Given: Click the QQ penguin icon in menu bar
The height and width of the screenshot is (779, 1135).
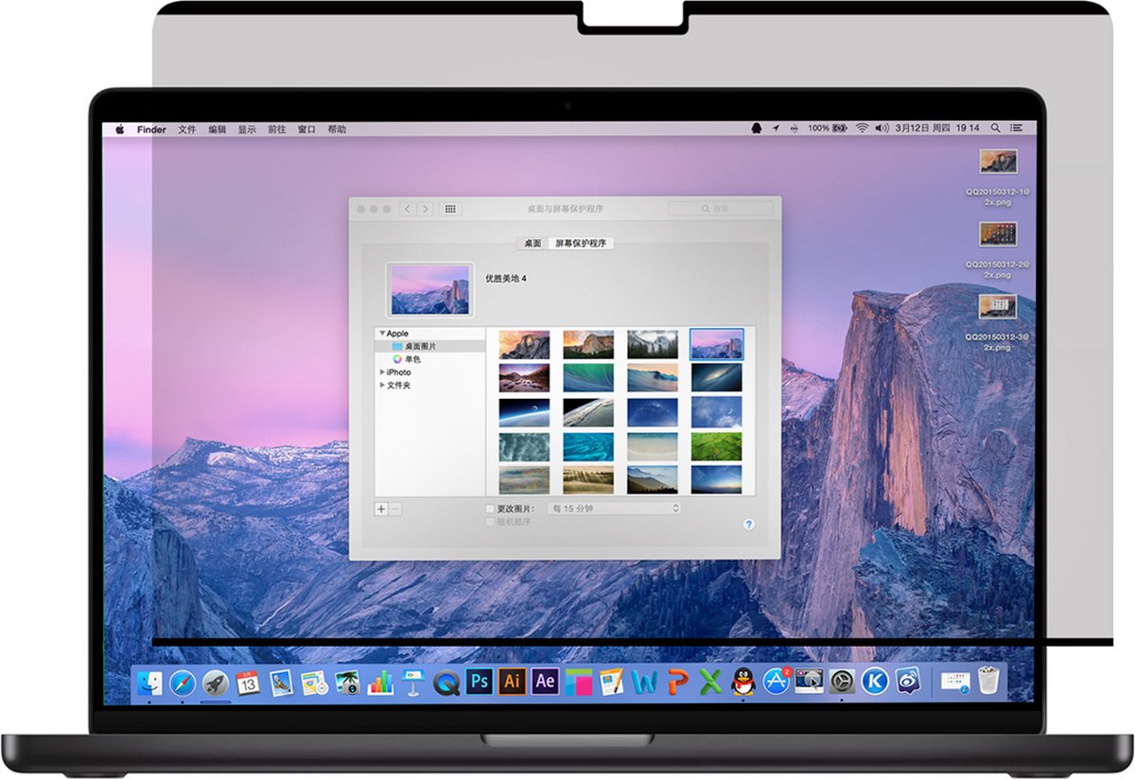Looking at the screenshot, I should point(756,129).
